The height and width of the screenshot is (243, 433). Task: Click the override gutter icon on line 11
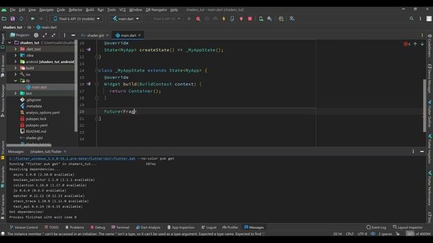(89, 49)
